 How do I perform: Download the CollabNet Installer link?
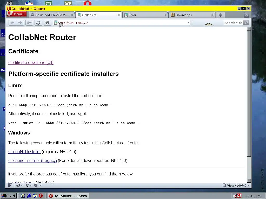coord(25,152)
